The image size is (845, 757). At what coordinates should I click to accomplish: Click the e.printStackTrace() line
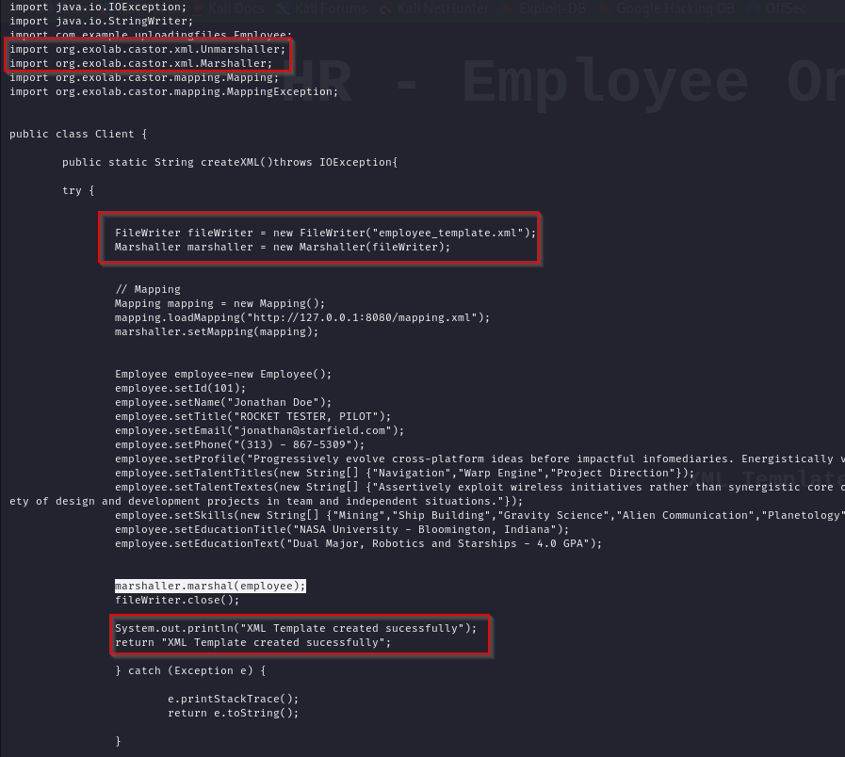233,699
